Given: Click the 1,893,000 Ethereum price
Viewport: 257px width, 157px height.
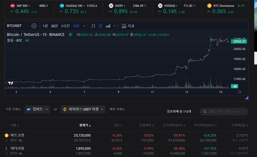Looking at the screenshot, I should [x=83, y=149].
